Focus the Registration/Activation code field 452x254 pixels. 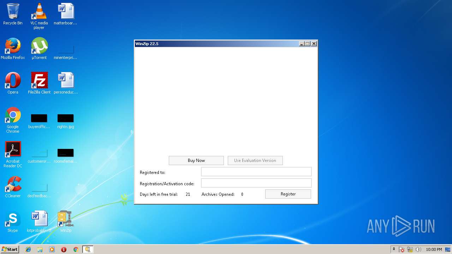(x=256, y=183)
